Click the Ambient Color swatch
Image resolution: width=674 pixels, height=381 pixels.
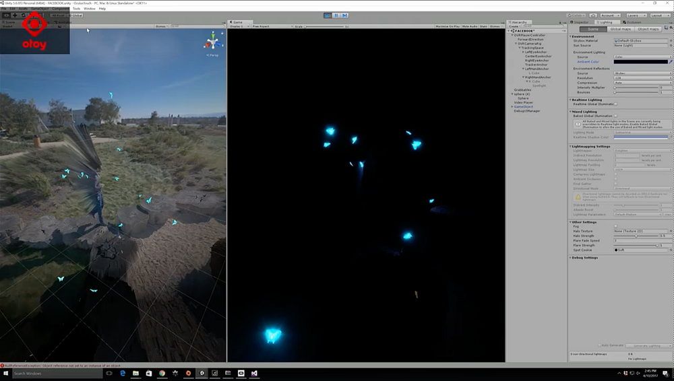tap(640, 62)
